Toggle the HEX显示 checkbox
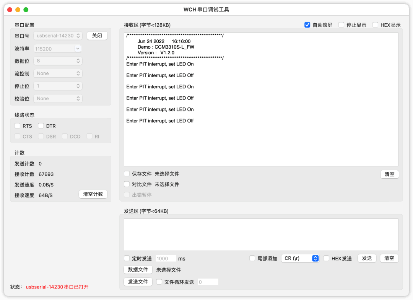 click(x=375, y=25)
